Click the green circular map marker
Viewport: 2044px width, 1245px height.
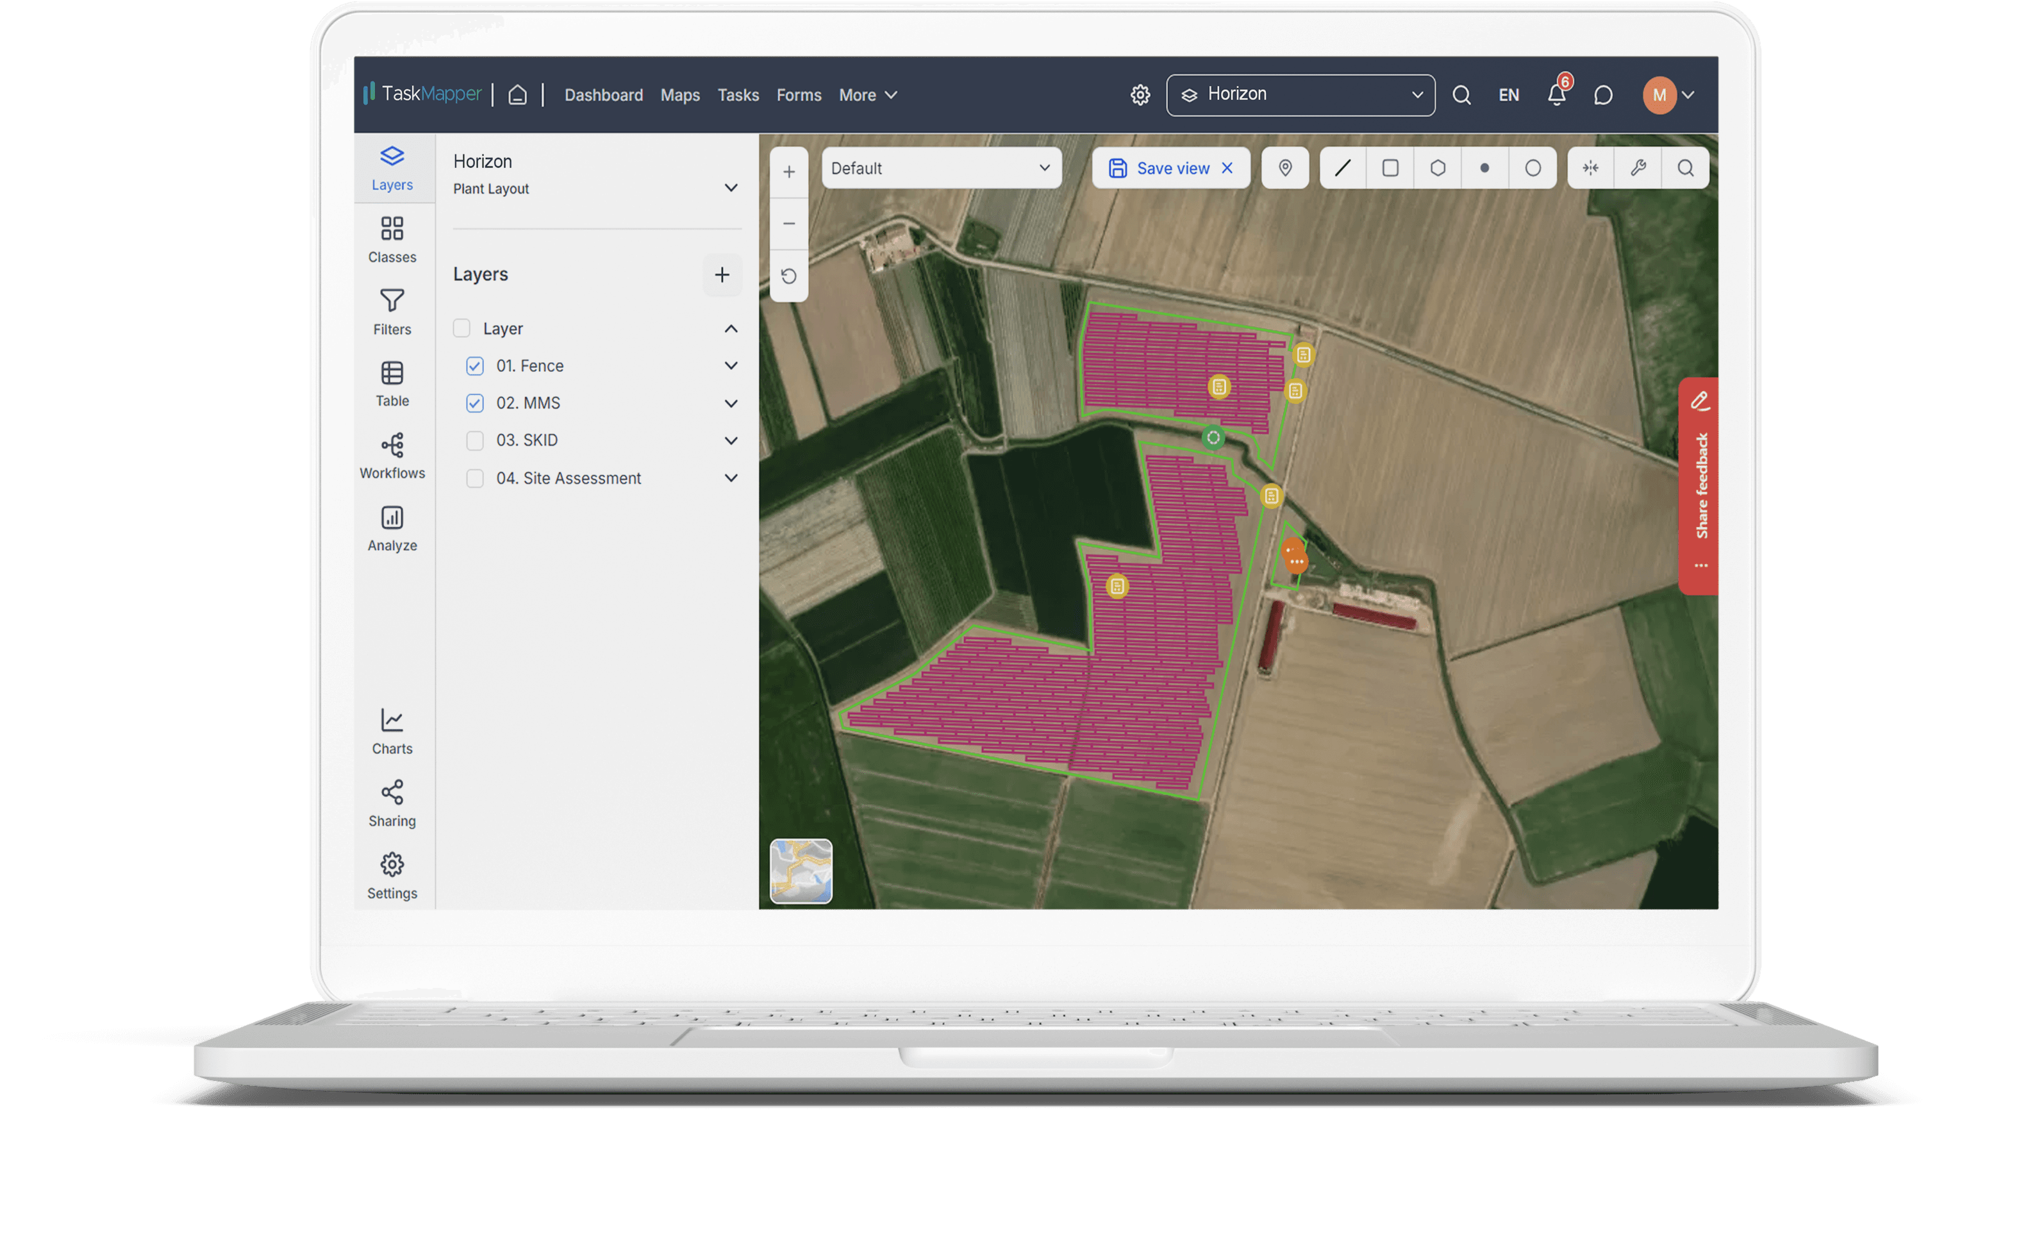click(x=1213, y=437)
